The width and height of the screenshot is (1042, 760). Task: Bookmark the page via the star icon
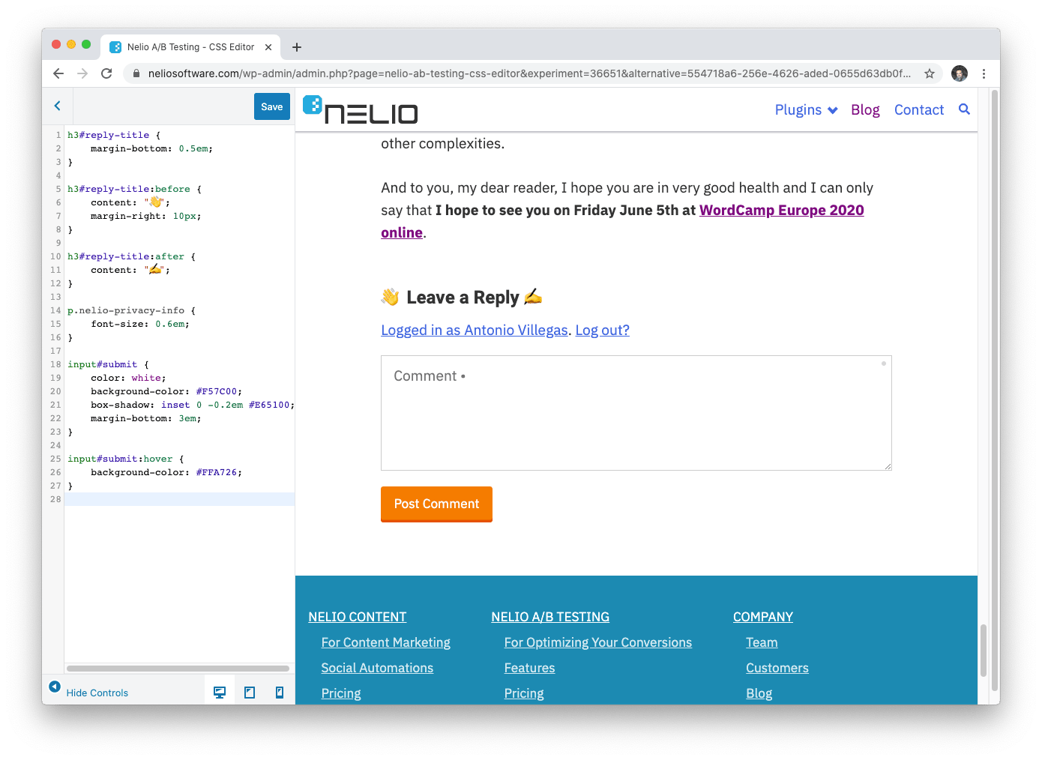[930, 73]
